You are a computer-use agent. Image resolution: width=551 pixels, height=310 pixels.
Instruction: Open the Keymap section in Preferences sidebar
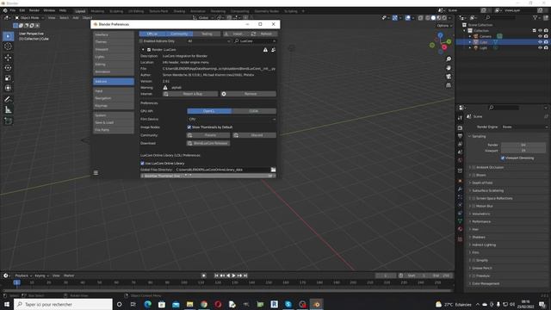114,106
